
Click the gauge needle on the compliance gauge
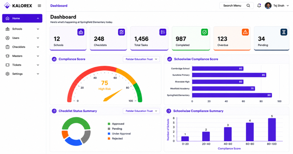pos(113,95)
